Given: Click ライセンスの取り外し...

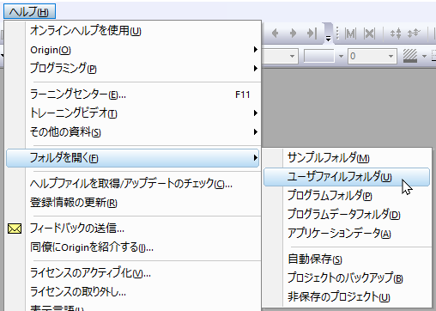Looking at the screenshot, I should point(134,291).
